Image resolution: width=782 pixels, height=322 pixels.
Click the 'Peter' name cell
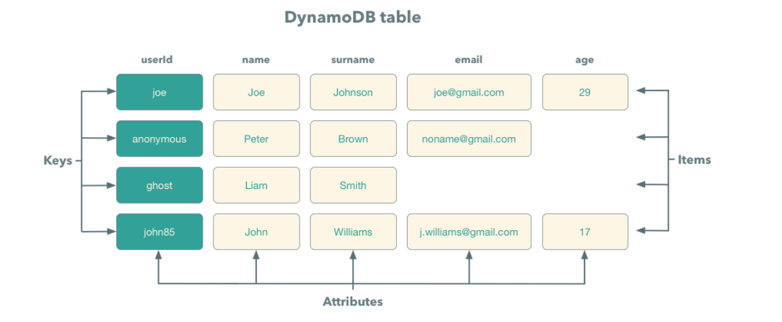pos(256,138)
